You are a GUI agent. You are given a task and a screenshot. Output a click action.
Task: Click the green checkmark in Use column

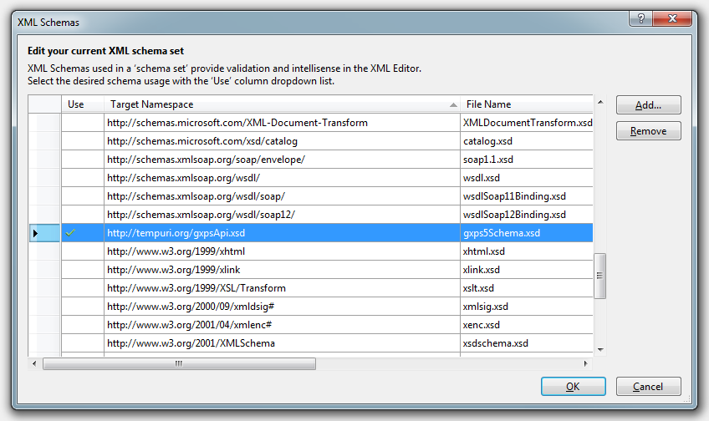tap(71, 233)
